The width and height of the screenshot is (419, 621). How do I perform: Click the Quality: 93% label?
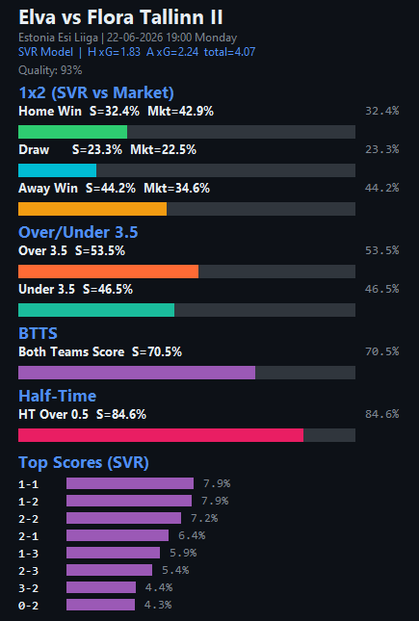(50, 70)
